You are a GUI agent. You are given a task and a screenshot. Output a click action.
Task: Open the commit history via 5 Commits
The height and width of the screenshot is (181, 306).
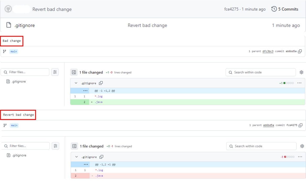click(x=285, y=9)
